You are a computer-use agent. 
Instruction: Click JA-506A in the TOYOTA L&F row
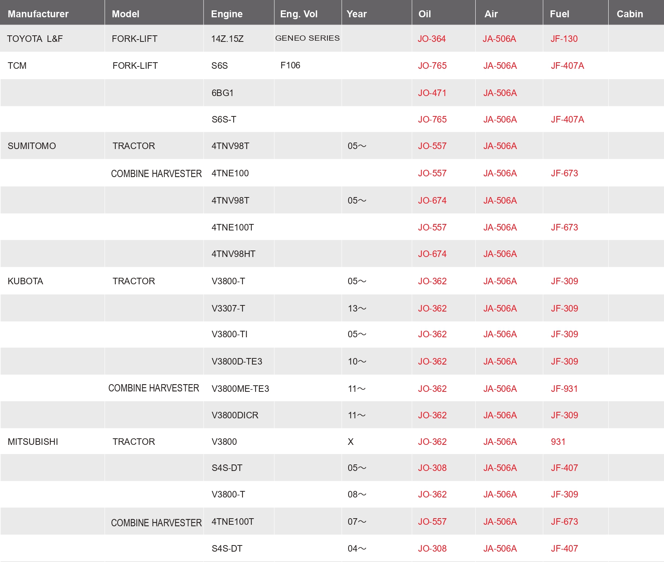tap(499, 39)
